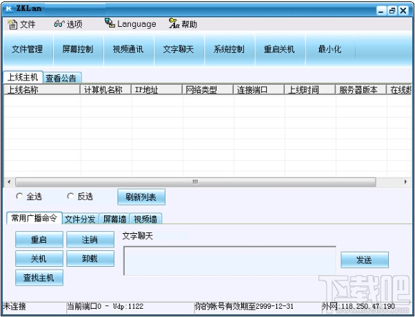
Task: Open 系统控制 system control
Action: pos(229,50)
